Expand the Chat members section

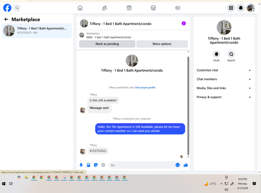pyautogui.click(x=224, y=79)
